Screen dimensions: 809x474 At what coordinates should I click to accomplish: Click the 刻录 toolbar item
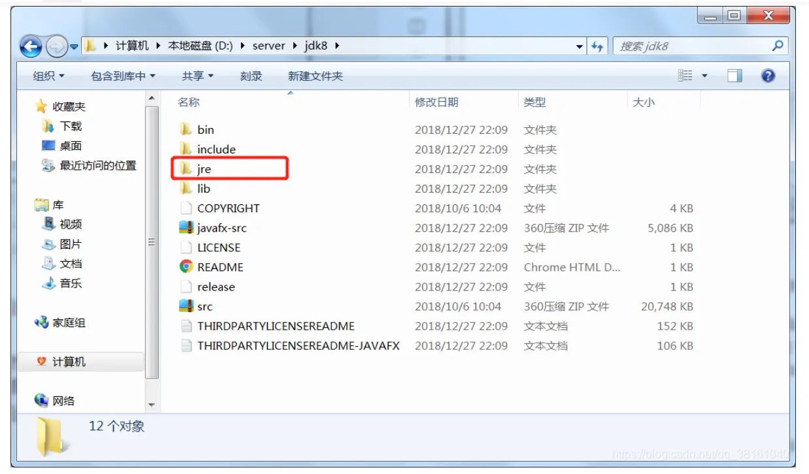point(251,76)
